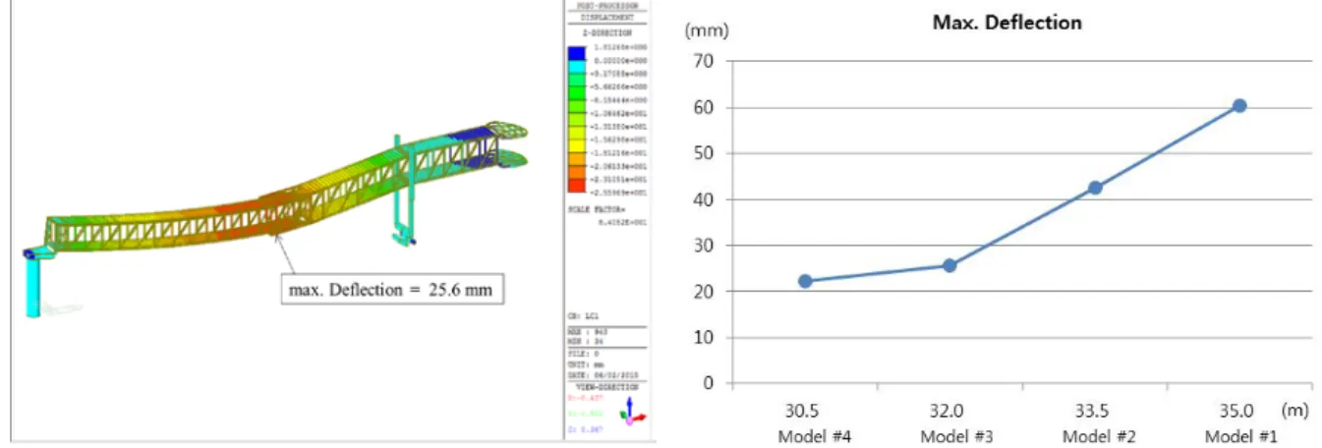Click the Model #1 data point on the chart
The width and height of the screenshot is (1322, 448).
pyautogui.click(x=1239, y=105)
